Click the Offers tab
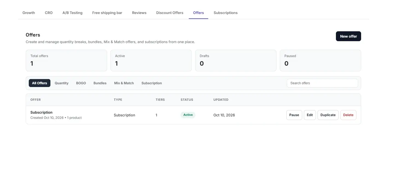 click(198, 13)
